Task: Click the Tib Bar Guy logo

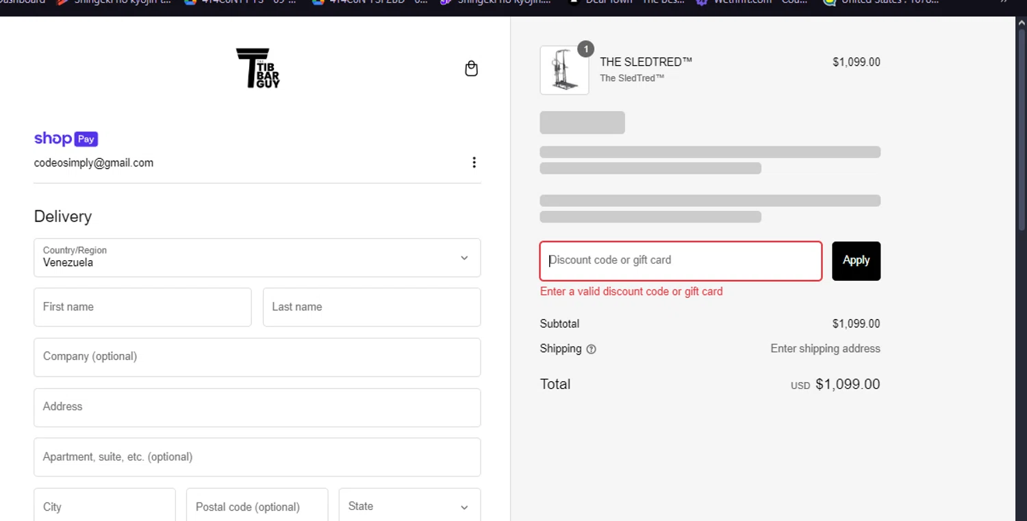Action: point(257,68)
